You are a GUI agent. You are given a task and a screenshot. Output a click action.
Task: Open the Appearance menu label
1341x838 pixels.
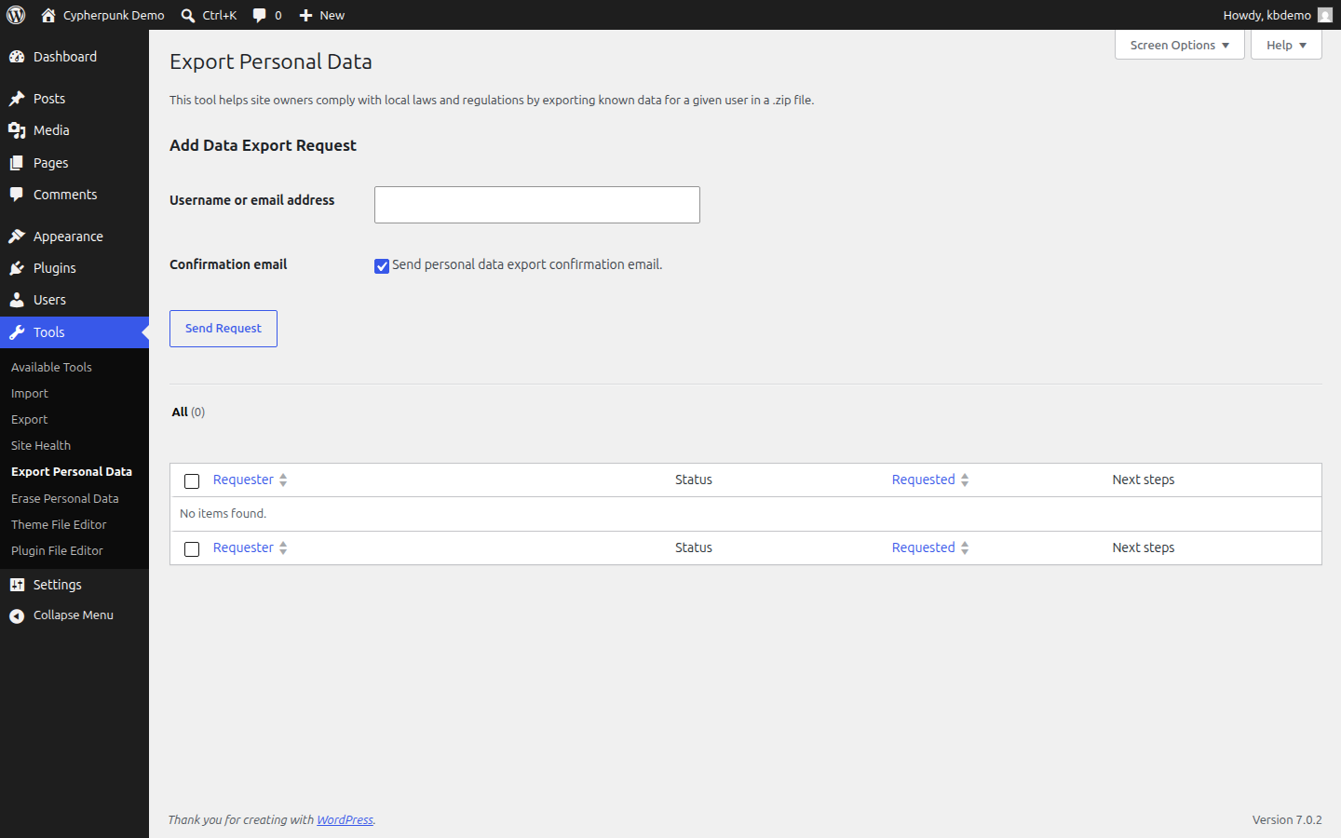(68, 237)
